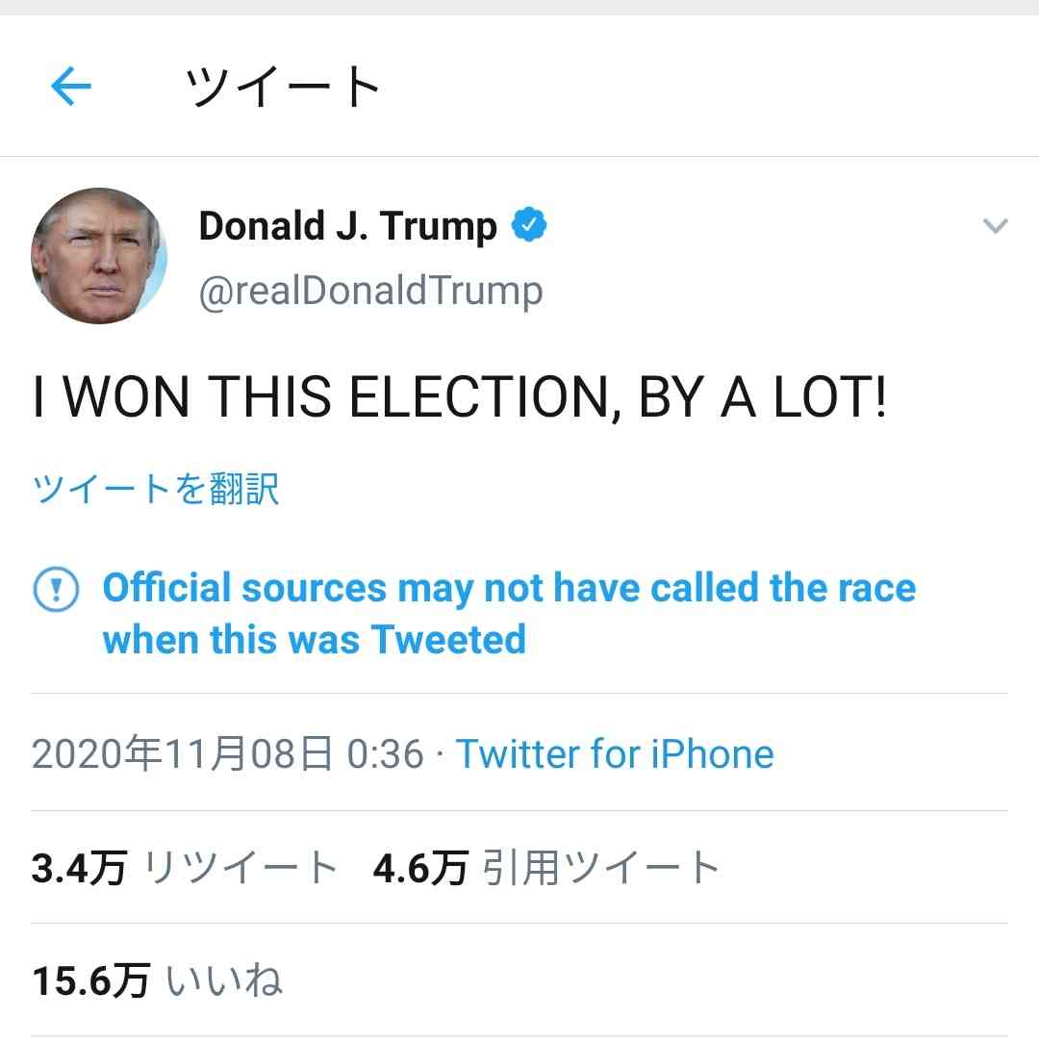
Task: Click the display name Donald J. Trump
Action: 347,226
